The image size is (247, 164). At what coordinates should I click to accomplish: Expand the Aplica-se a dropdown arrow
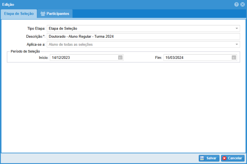[x=237, y=45]
